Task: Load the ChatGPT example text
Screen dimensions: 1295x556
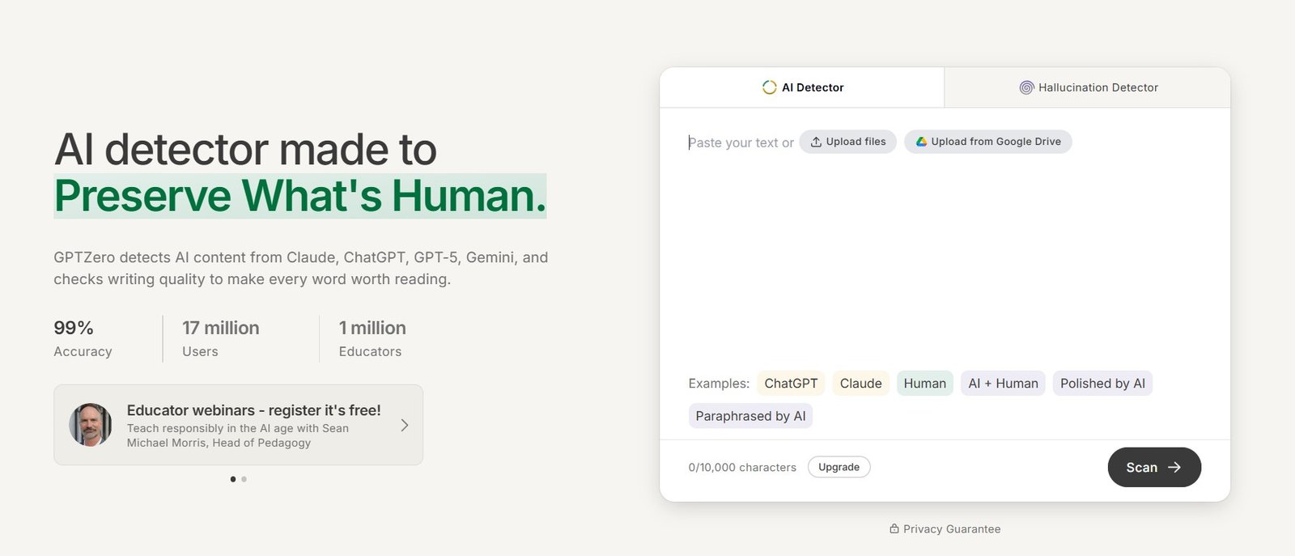Action: coord(791,384)
